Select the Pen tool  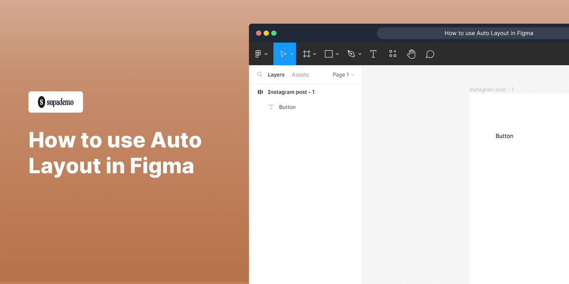tap(351, 53)
